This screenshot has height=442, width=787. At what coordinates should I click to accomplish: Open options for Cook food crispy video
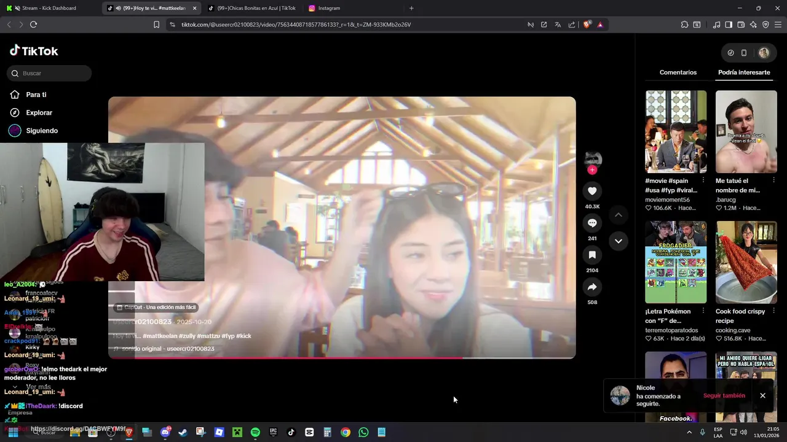coord(773,311)
